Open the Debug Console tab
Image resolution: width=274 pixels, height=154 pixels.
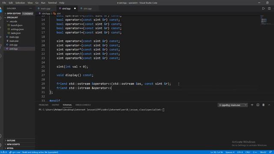(83, 105)
